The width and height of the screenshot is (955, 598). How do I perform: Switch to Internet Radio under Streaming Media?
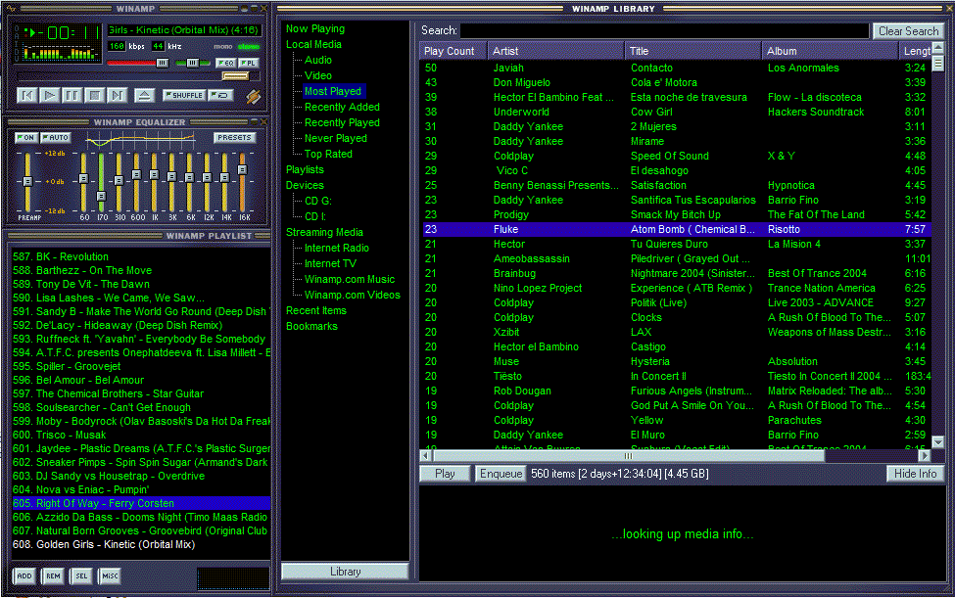(x=336, y=248)
